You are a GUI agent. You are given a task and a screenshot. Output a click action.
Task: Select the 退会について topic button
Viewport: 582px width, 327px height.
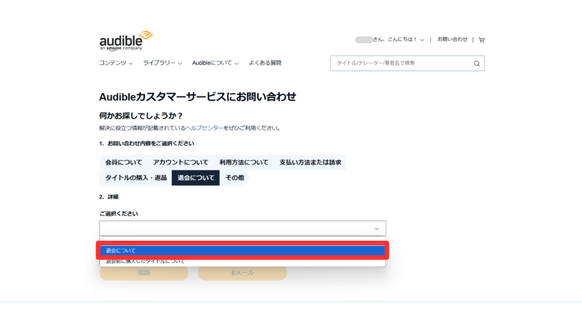(196, 178)
